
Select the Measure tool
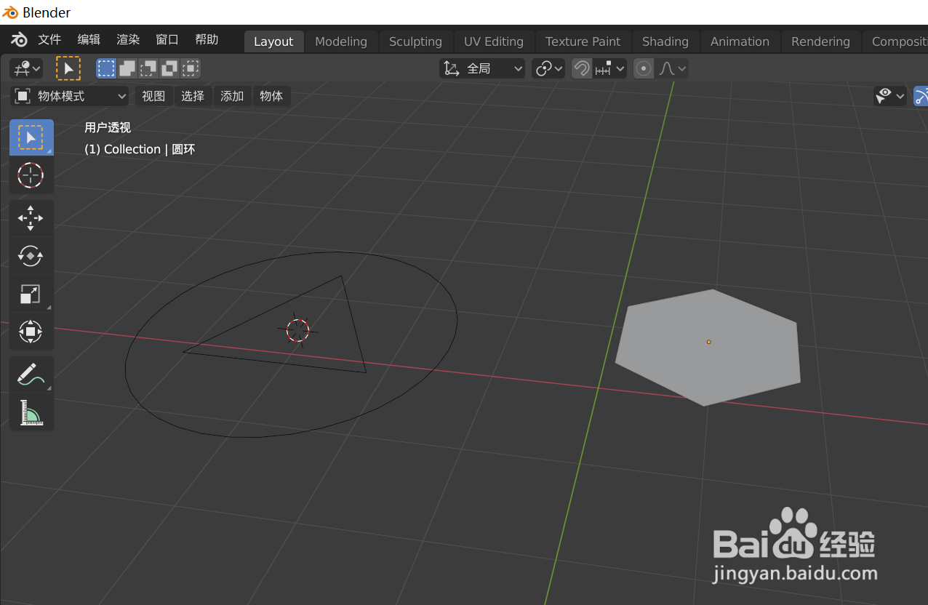click(31, 412)
